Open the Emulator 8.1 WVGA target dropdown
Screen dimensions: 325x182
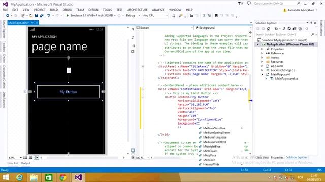tap(115, 16)
